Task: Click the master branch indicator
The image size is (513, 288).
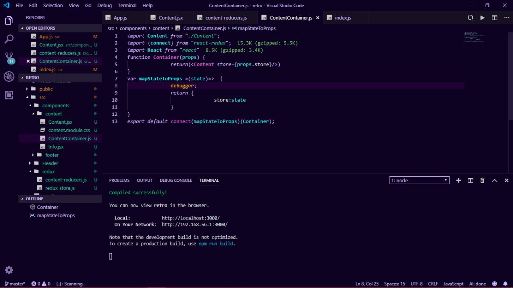Action: [15, 284]
